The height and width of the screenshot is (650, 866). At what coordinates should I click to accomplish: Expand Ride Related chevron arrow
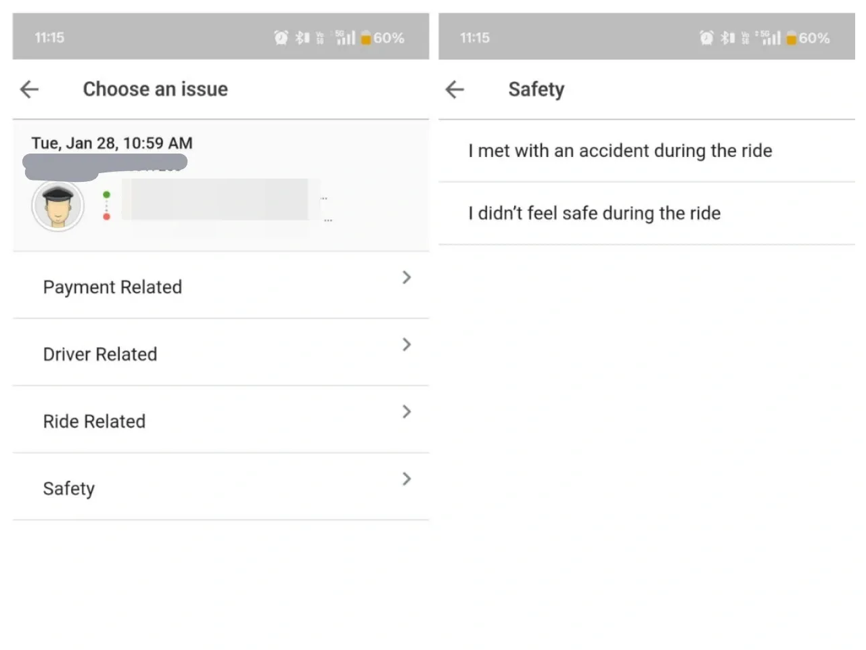coord(407,411)
